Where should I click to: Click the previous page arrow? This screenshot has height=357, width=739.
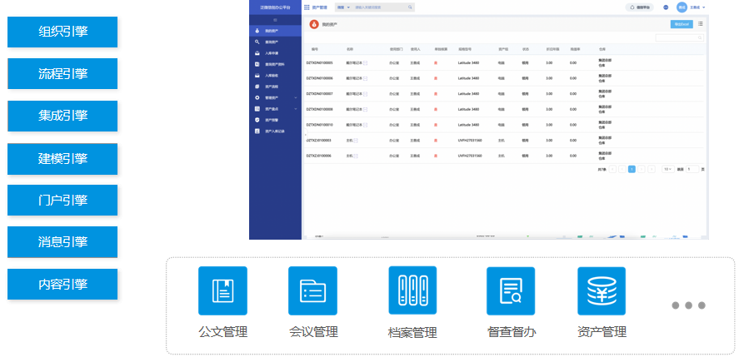pos(622,169)
